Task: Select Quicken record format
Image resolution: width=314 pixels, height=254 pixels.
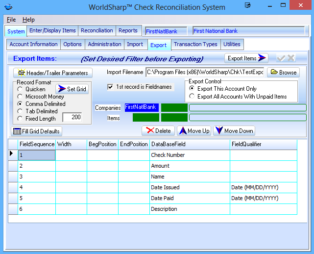Action: tap(20, 89)
